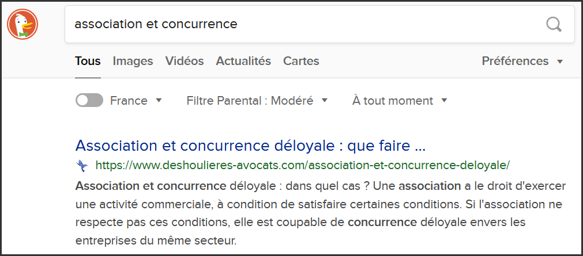Click the deshoulieres-avocats.com URL link
This screenshot has width=583, height=256.
302,166
